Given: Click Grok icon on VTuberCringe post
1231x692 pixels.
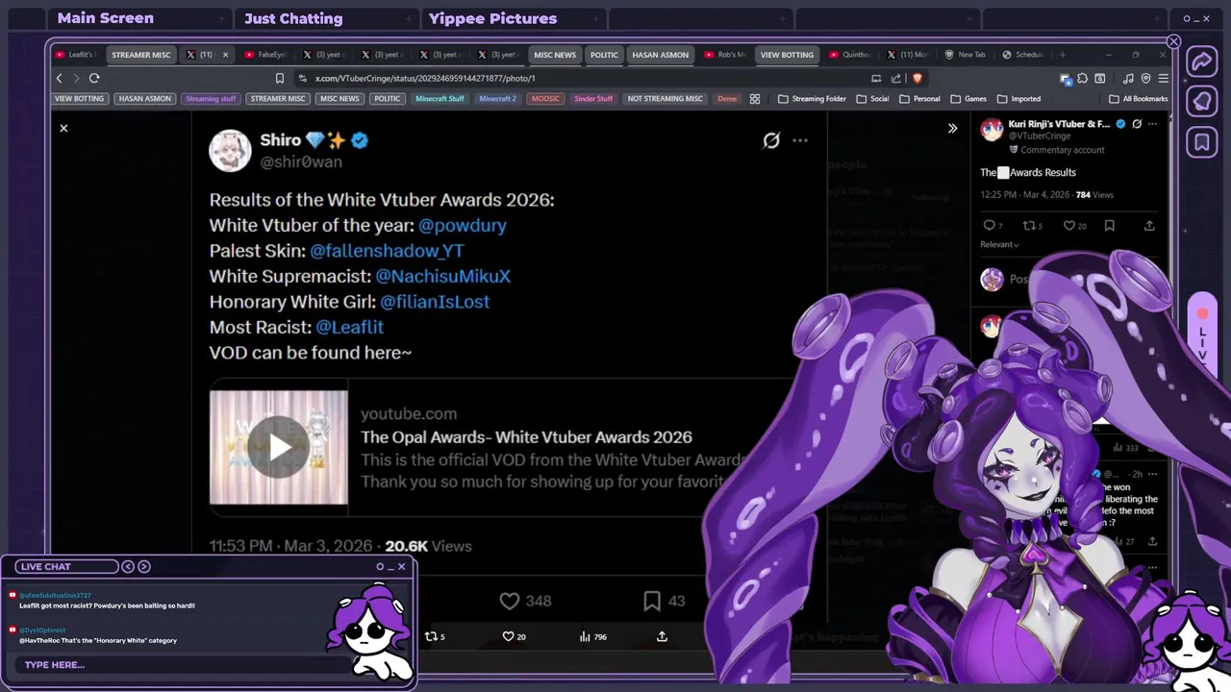Looking at the screenshot, I should tap(1137, 124).
